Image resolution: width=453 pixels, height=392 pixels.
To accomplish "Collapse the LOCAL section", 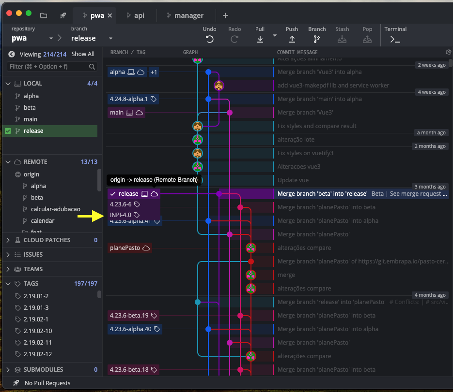I will [8, 84].
